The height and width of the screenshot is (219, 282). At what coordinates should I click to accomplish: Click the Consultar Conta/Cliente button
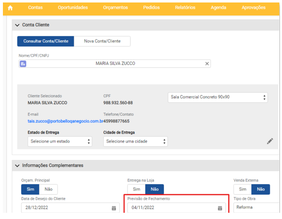(x=45, y=41)
